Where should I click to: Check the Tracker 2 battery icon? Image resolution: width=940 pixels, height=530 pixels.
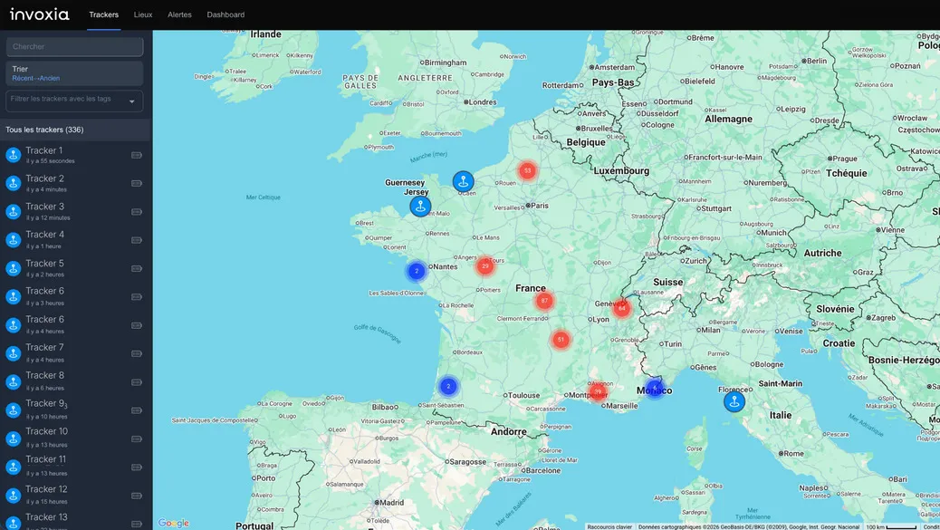coord(137,183)
